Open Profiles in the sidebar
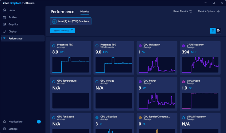This screenshot has height=133, width=226. (12, 17)
